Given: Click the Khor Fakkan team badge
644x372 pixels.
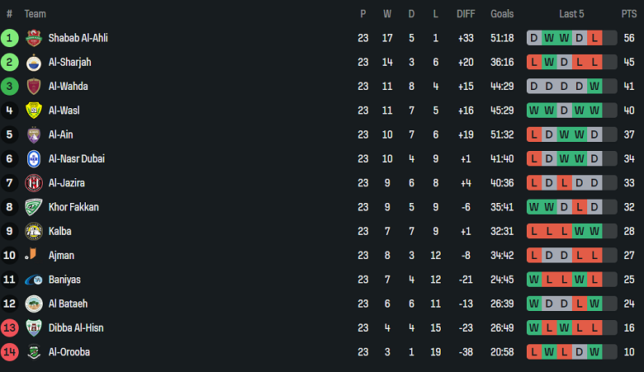Looking at the screenshot, I should point(34,207).
